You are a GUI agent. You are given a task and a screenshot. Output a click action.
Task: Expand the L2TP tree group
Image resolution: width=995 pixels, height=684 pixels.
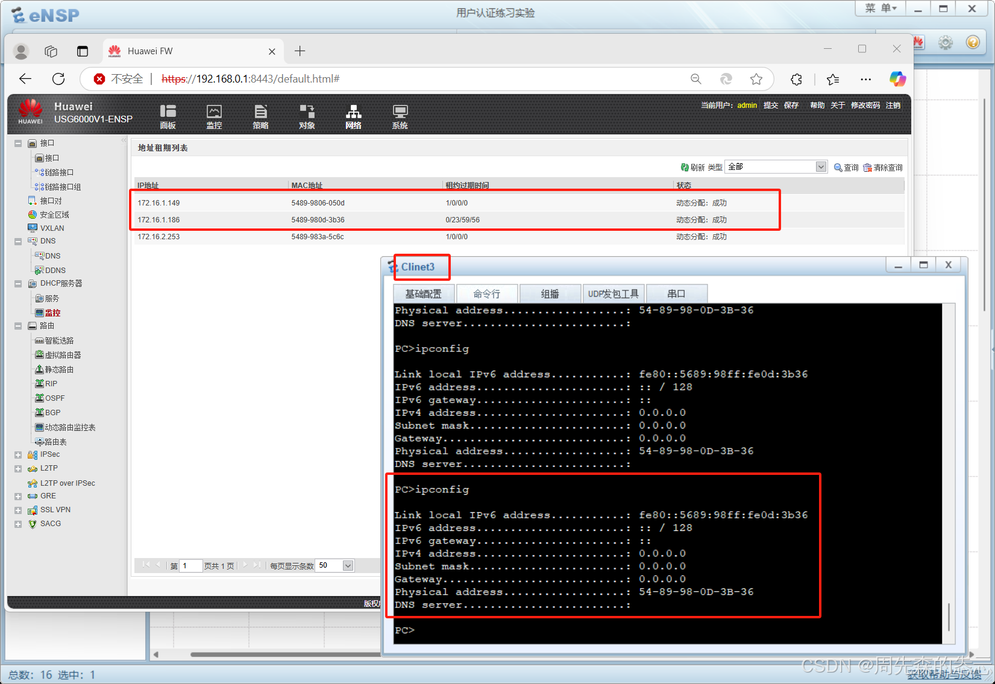click(18, 469)
